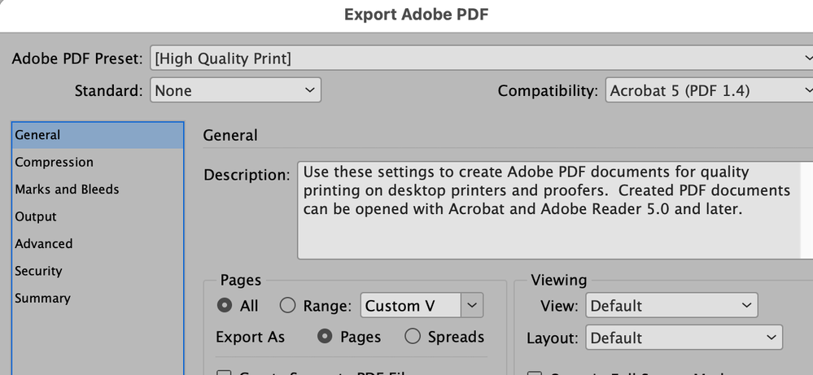
Task: Open the Adobe PDF Preset dropdown
Action: point(480,59)
